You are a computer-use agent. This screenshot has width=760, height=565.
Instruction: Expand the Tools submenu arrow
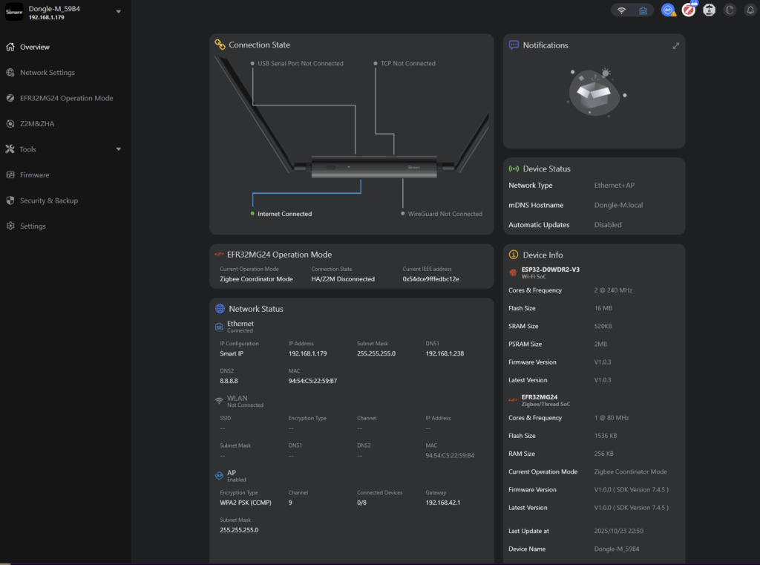coord(119,149)
